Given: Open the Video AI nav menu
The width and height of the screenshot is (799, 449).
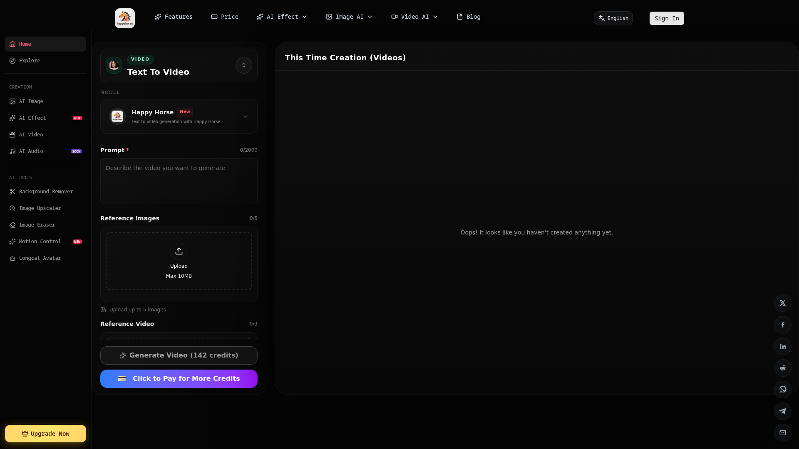Looking at the screenshot, I should tap(414, 17).
